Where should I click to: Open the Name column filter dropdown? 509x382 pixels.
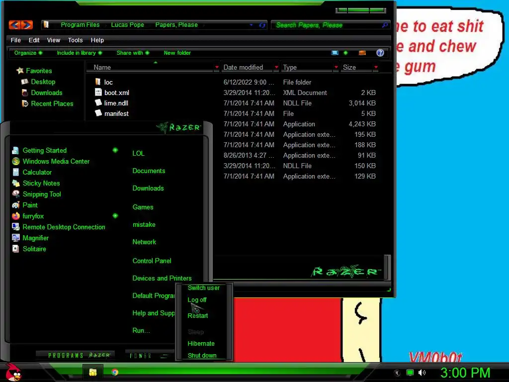point(217,67)
